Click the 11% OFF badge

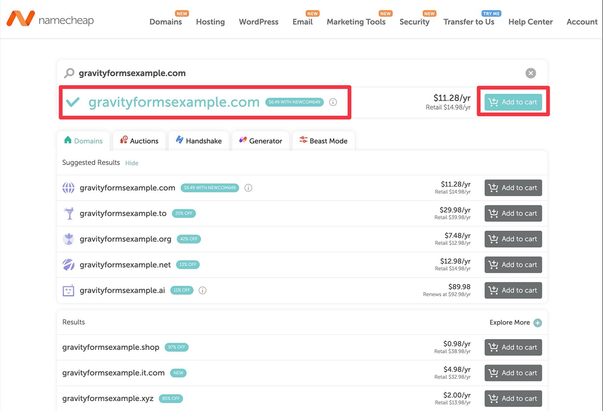click(182, 290)
